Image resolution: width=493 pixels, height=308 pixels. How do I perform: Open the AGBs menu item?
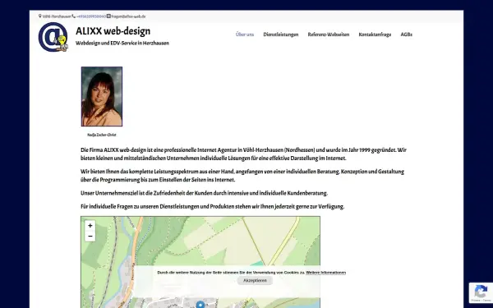pos(406,34)
